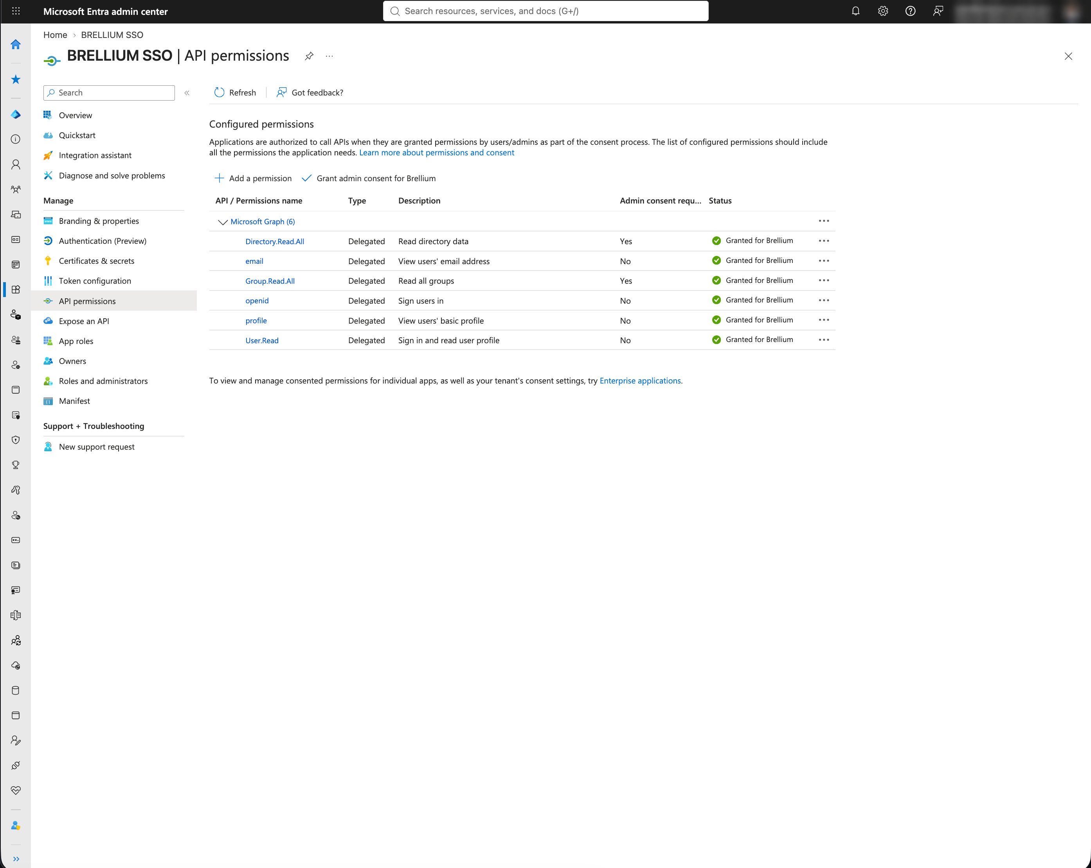Collapse the resource menu with double chevron
The width and height of the screenshot is (1091, 868).
(x=187, y=93)
